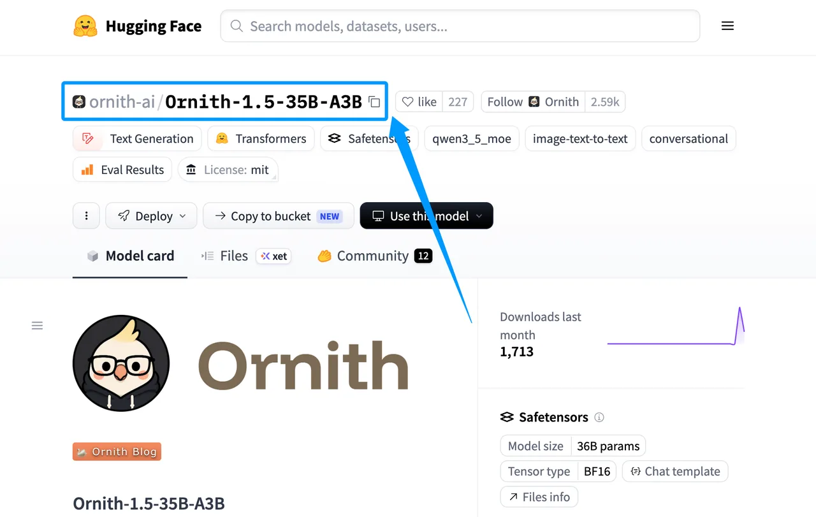View the 2.59k followers count
Image resolution: width=816 pixels, height=517 pixels.
point(605,102)
